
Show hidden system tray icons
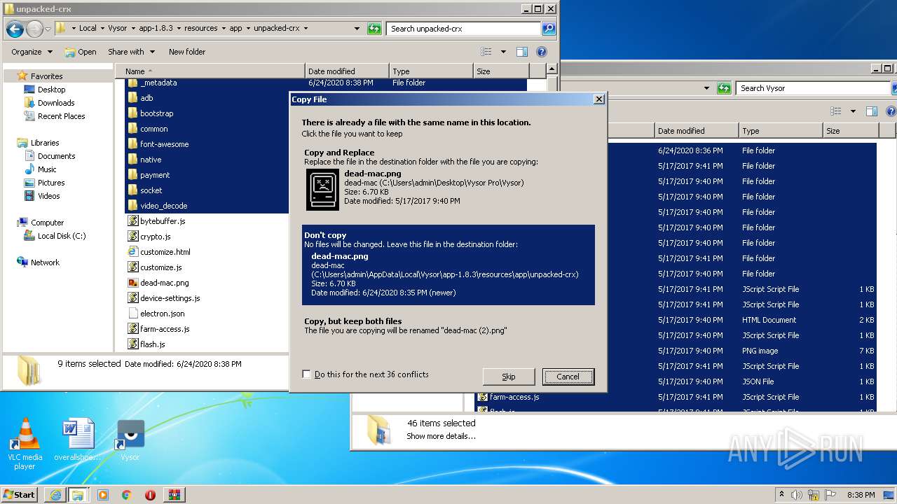[781, 495]
